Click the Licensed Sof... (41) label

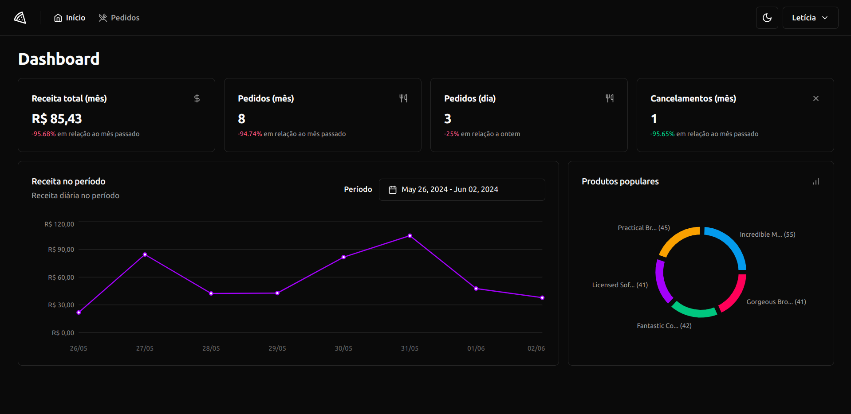[x=620, y=285]
